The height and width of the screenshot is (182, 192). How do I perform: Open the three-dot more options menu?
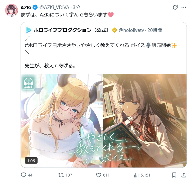pos(184,7)
